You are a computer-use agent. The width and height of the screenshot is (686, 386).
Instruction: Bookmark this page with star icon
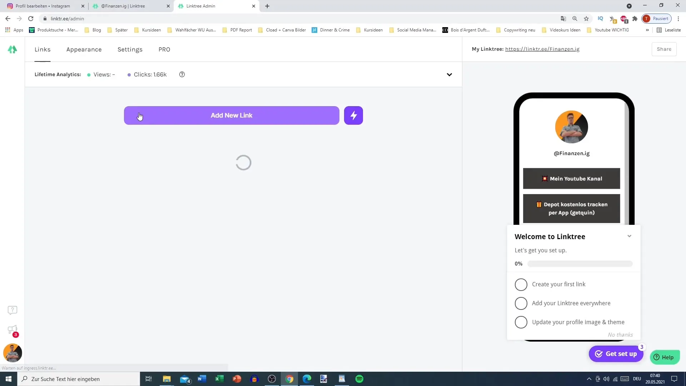[x=586, y=19]
